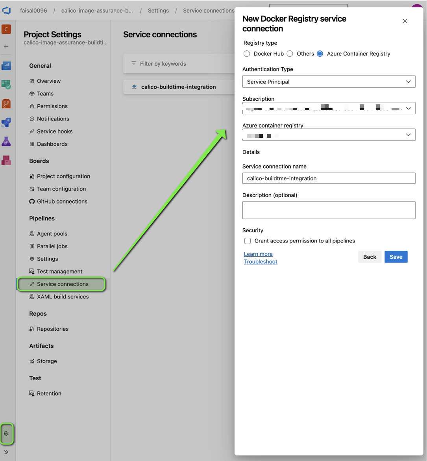
Task: Click the Project settings gear icon
Action: pyautogui.click(x=6, y=433)
